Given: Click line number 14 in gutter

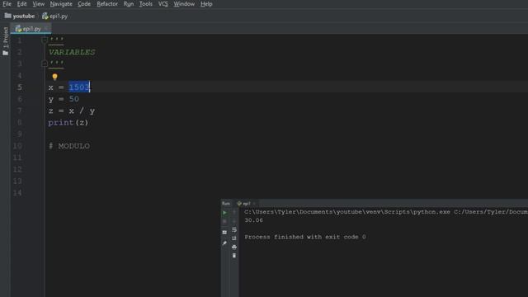Looking at the screenshot, I should pyautogui.click(x=17, y=192).
